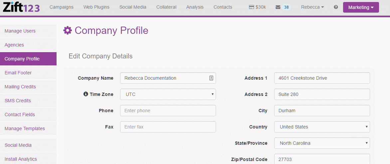The width and height of the screenshot is (390, 164).
Task: Navigate to Mailing Credits
Action: 20,87
